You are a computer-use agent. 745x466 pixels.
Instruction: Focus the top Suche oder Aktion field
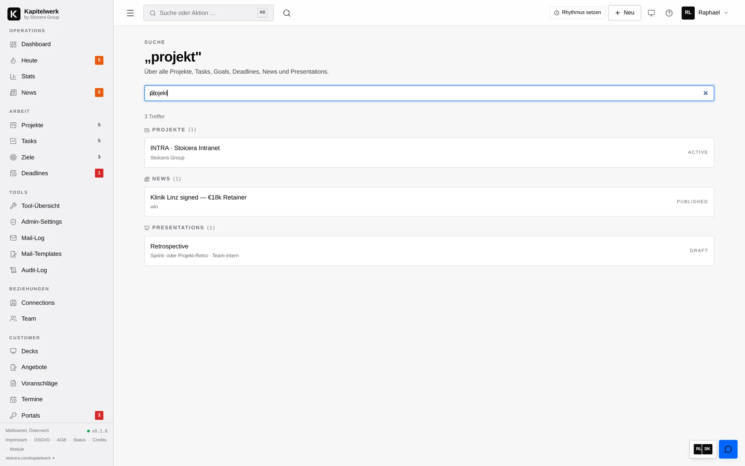(208, 13)
